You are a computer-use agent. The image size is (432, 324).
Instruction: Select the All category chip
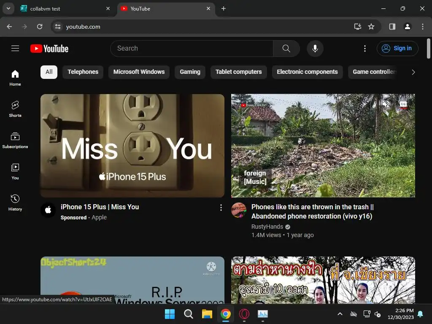coord(49,72)
